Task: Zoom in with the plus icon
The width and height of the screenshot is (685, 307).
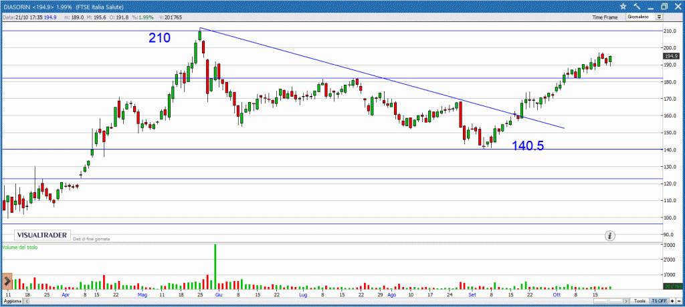Action: click(x=672, y=301)
